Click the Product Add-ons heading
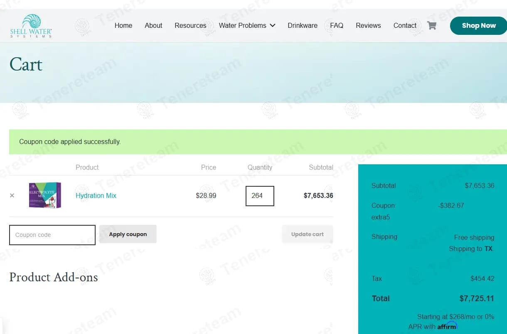 click(x=54, y=277)
